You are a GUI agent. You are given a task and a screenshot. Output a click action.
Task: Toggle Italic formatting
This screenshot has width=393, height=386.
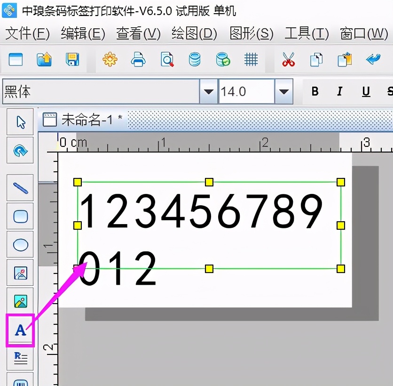pos(339,91)
